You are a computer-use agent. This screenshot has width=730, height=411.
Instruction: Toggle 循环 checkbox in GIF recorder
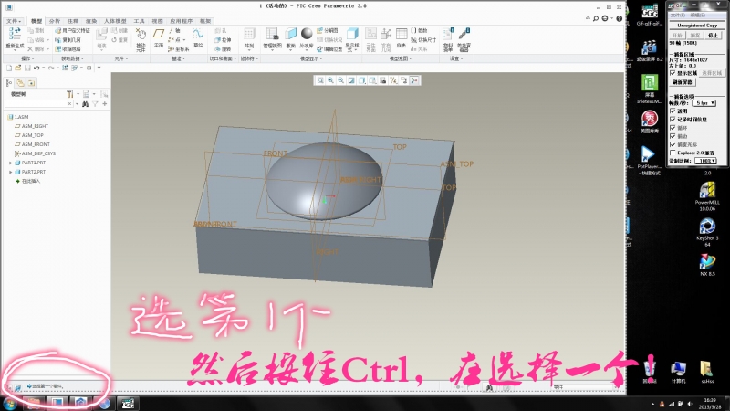tap(673, 128)
